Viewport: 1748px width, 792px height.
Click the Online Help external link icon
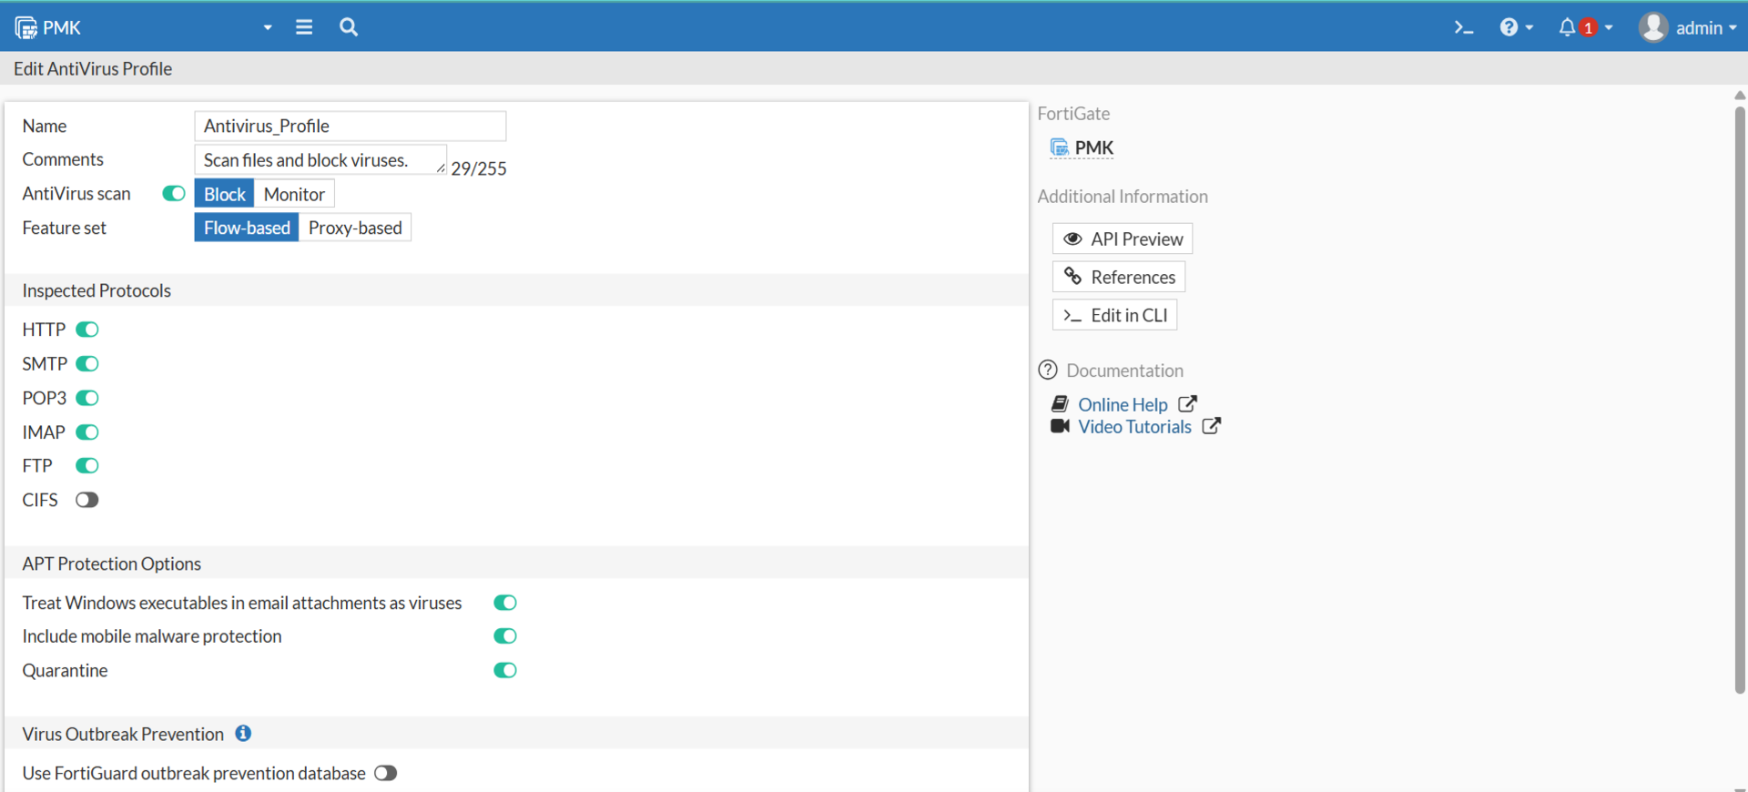1187,404
